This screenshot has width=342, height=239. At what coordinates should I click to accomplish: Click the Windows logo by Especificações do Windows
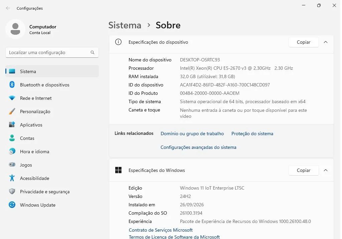click(119, 170)
